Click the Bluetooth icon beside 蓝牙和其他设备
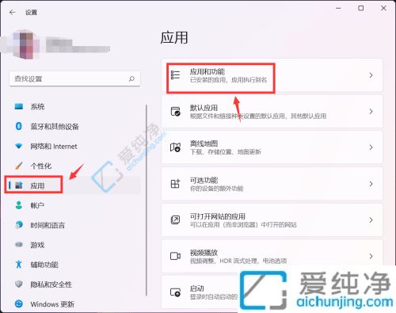 [x=19, y=126]
